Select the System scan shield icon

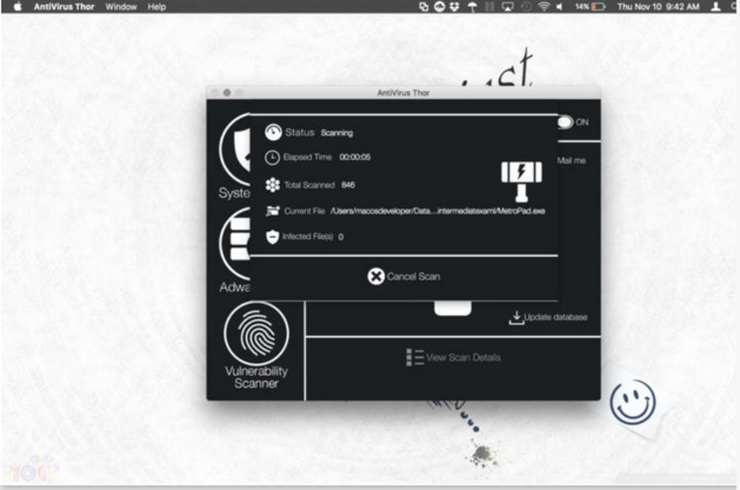[x=235, y=149]
